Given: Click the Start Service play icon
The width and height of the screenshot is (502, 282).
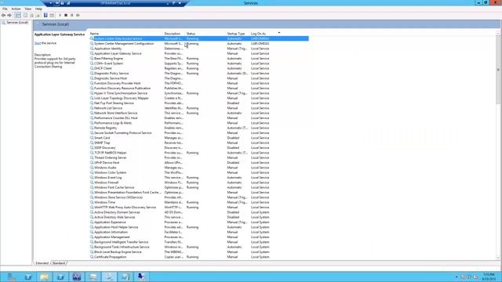Looking at the screenshot, I should click(x=60, y=16).
